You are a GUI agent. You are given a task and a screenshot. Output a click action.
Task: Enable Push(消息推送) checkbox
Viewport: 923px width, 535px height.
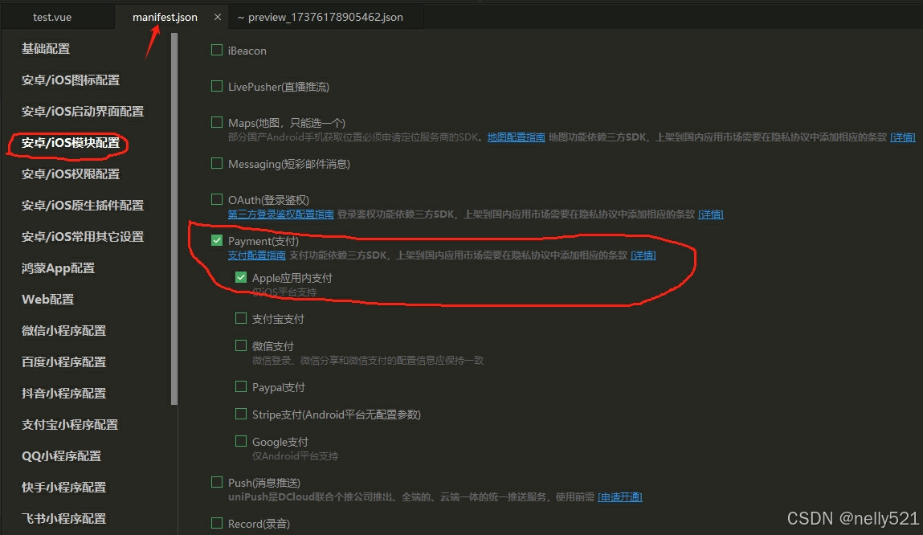point(217,482)
